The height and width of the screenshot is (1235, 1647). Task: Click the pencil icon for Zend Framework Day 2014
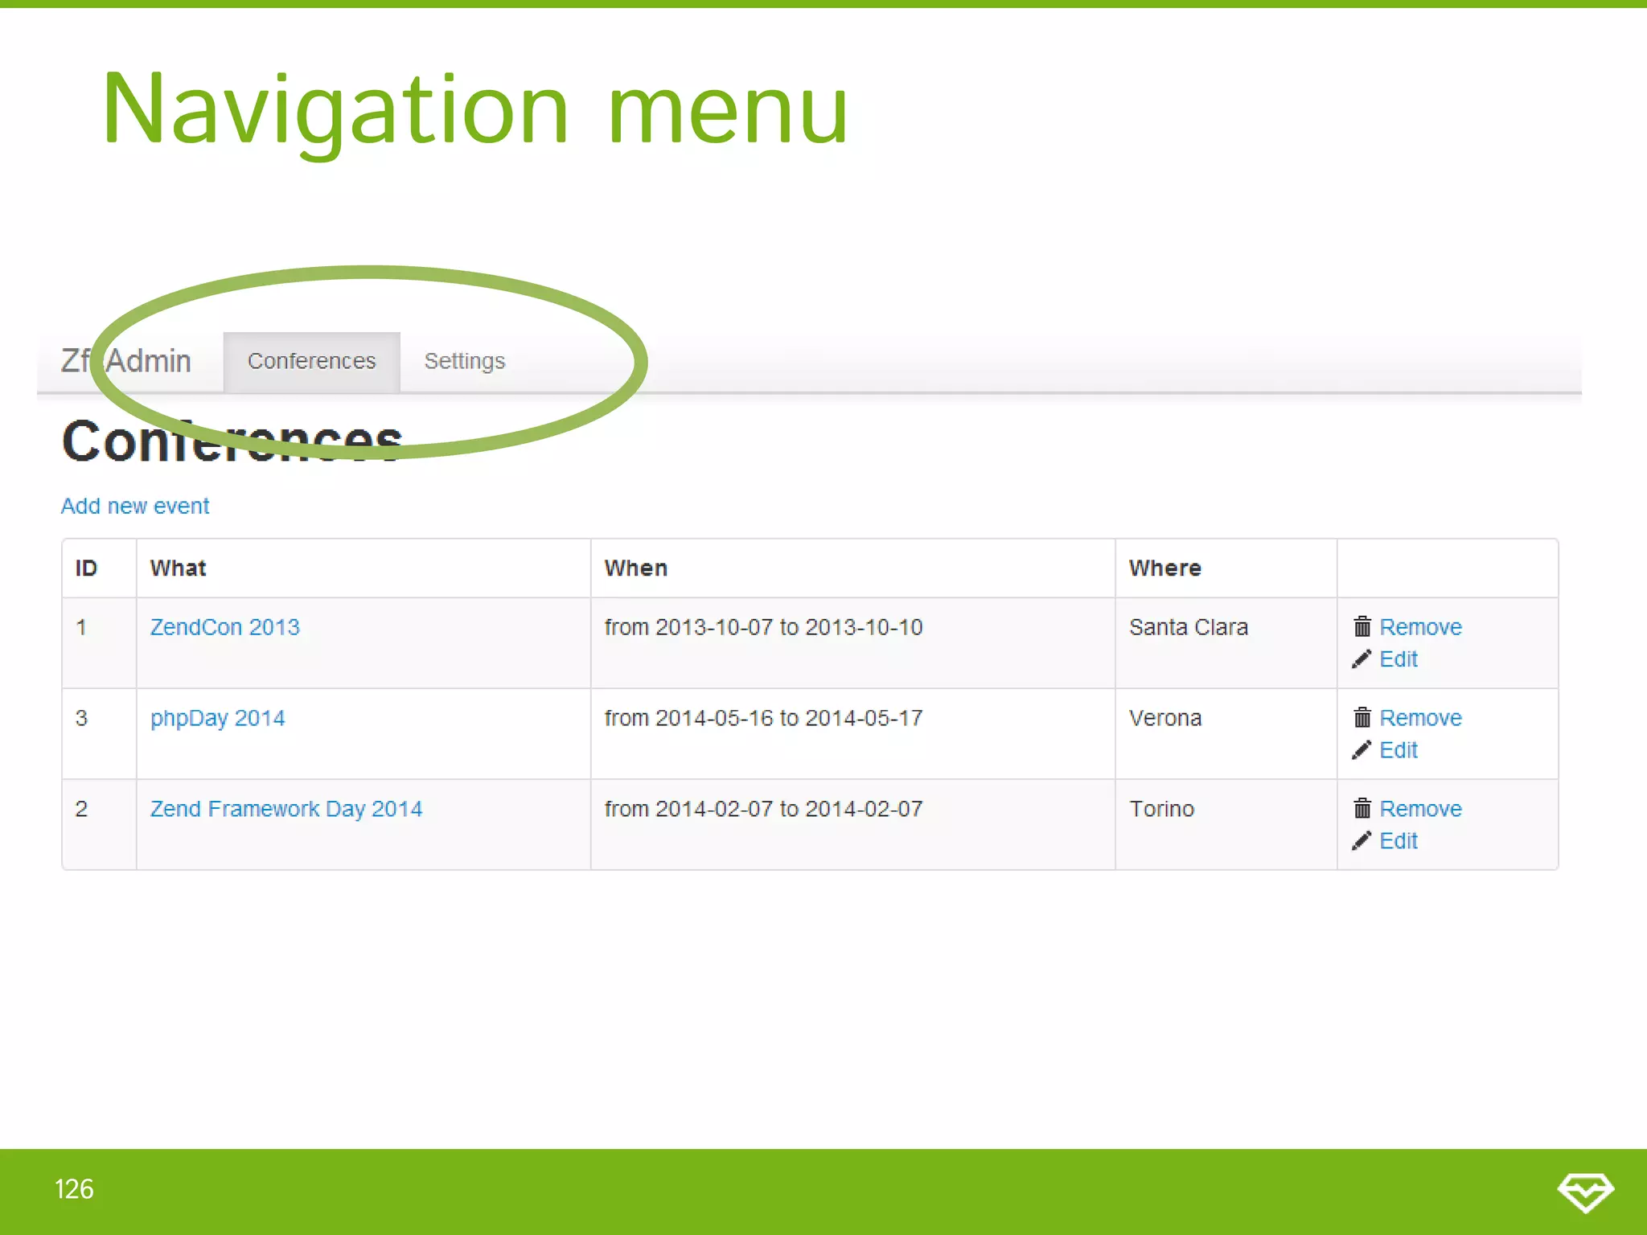point(1362,841)
